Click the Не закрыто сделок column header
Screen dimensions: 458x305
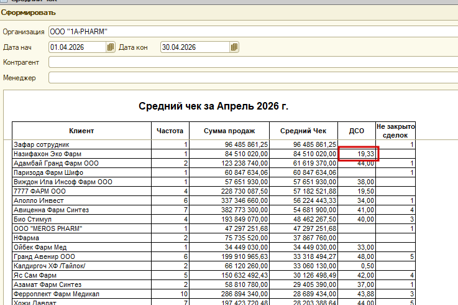(x=395, y=131)
